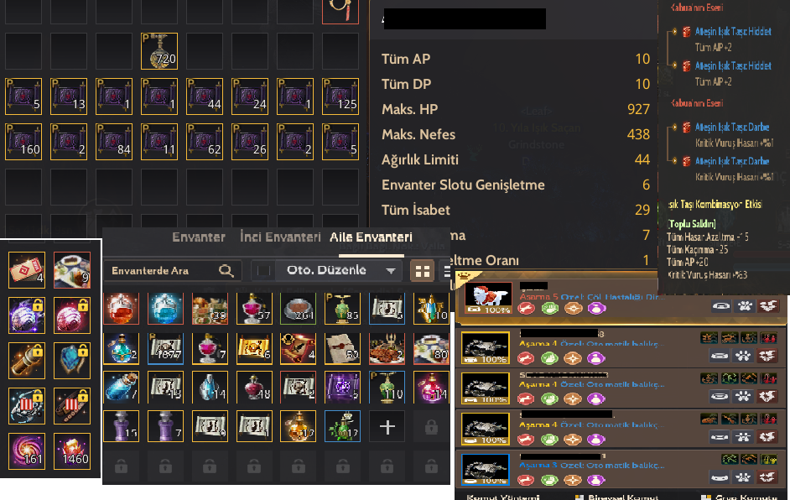
Task: Open the İnci Envanteri tab
Action: [280, 237]
